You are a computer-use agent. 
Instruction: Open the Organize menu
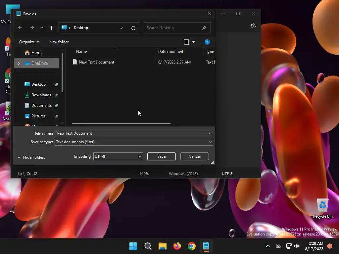(x=29, y=42)
